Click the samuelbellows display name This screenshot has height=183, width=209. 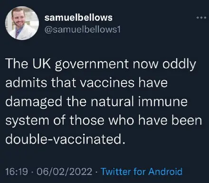[x=78, y=18]
